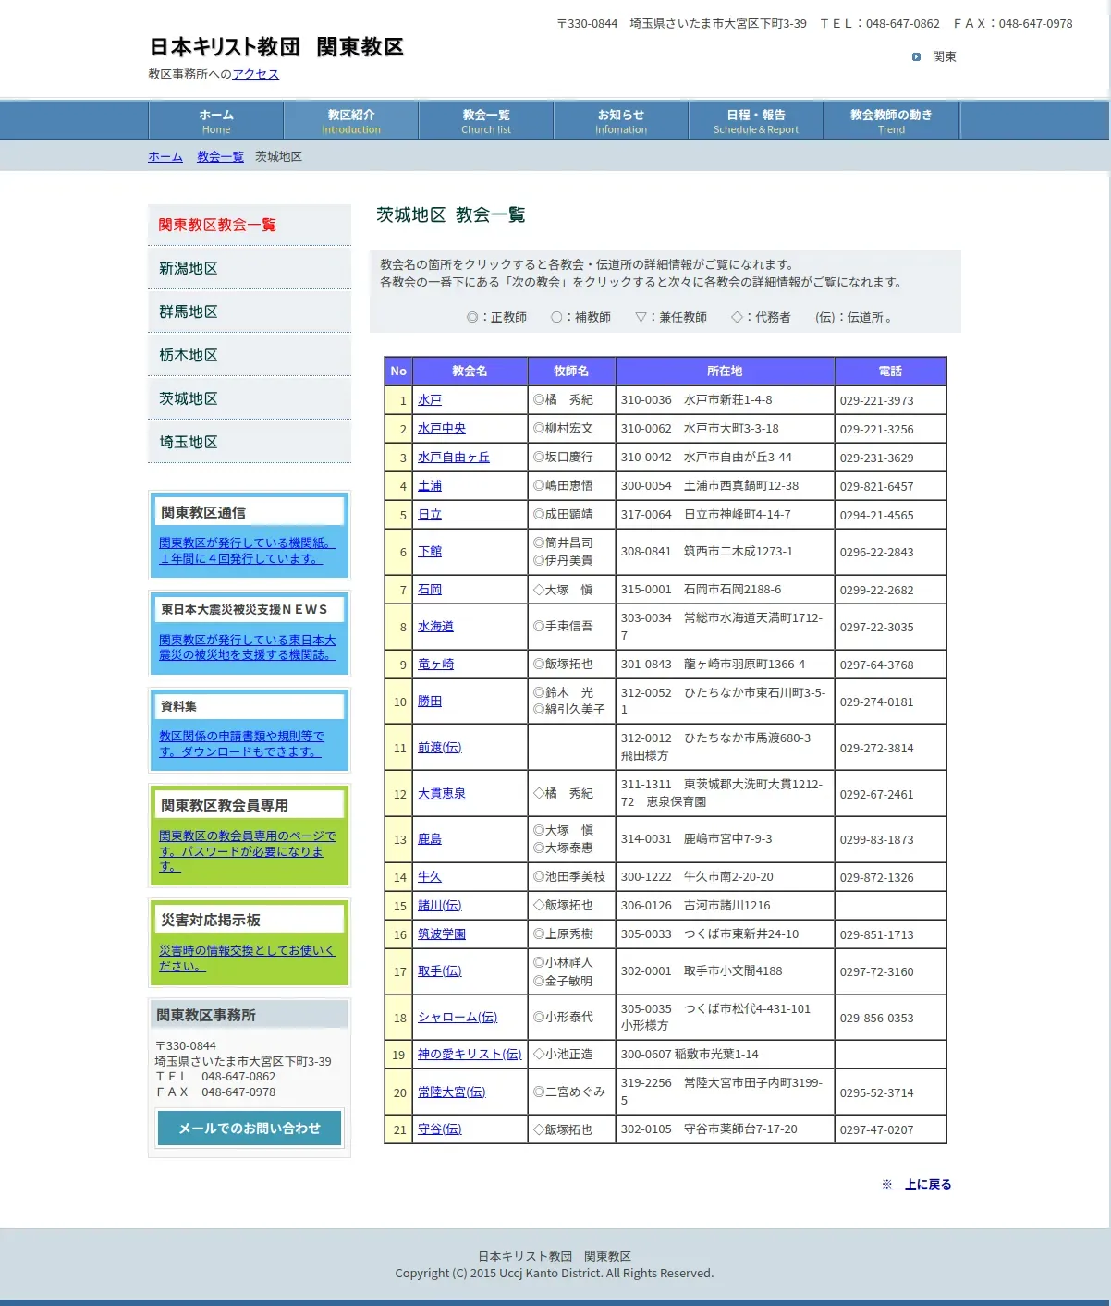Open the 水戸 church link
1111x1306 pixels.
click(x=430, y=400)
